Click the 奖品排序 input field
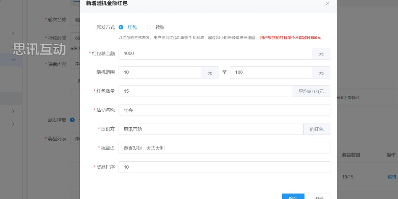398x199 pixels. point(224,167)
